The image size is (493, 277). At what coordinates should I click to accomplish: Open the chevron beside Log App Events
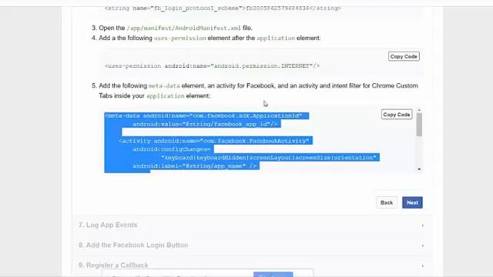click(423, 225)
